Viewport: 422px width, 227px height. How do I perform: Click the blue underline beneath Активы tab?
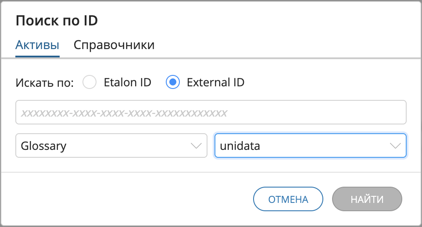[37, 56]
